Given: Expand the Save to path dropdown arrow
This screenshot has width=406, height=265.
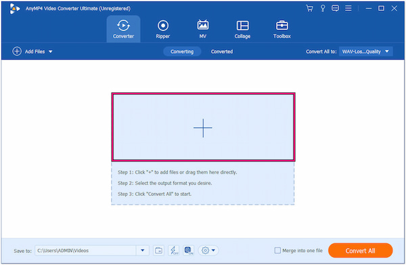Looking at the screenshot, I should point(142,251).
